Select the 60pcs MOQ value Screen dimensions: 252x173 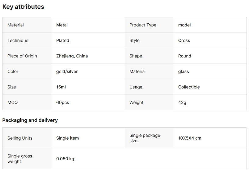click(62, 102)
